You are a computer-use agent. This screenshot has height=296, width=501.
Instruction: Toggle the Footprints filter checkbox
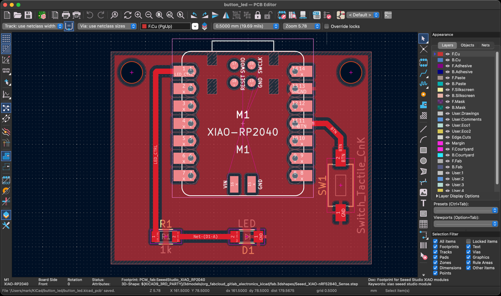tap(435, 247)
